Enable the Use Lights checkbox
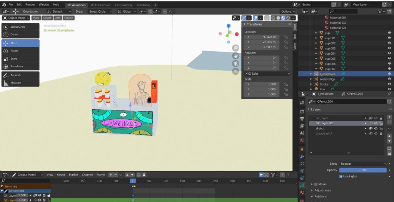 [341, 176]
